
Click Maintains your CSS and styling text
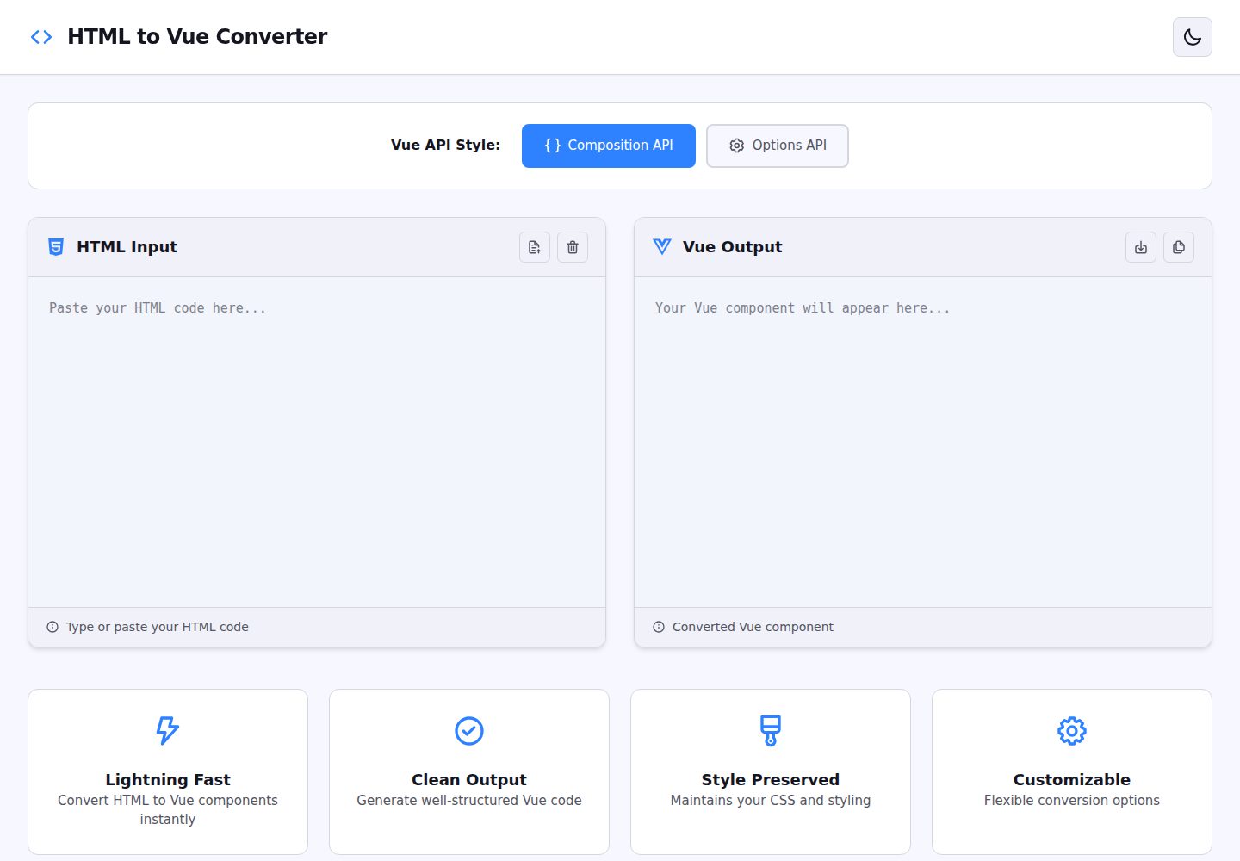(x=771, y=801)
